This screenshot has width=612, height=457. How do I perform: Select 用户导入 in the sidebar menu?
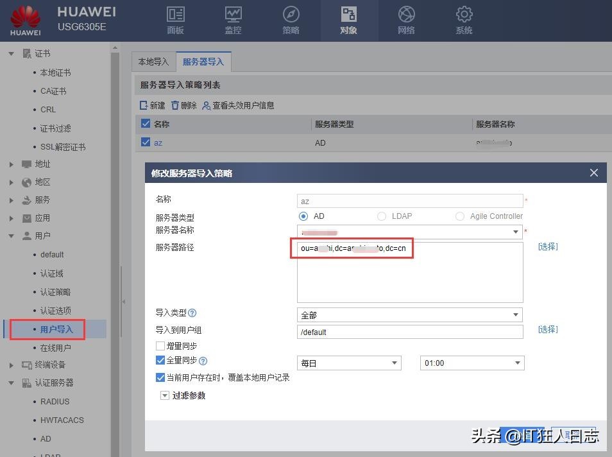(54, 329)
